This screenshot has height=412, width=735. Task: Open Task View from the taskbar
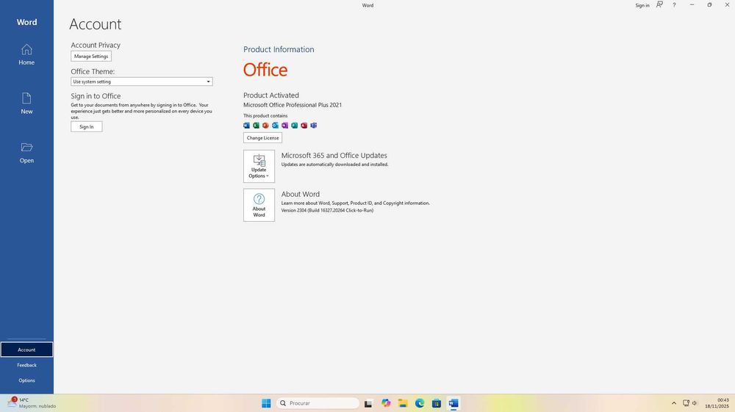368,403
